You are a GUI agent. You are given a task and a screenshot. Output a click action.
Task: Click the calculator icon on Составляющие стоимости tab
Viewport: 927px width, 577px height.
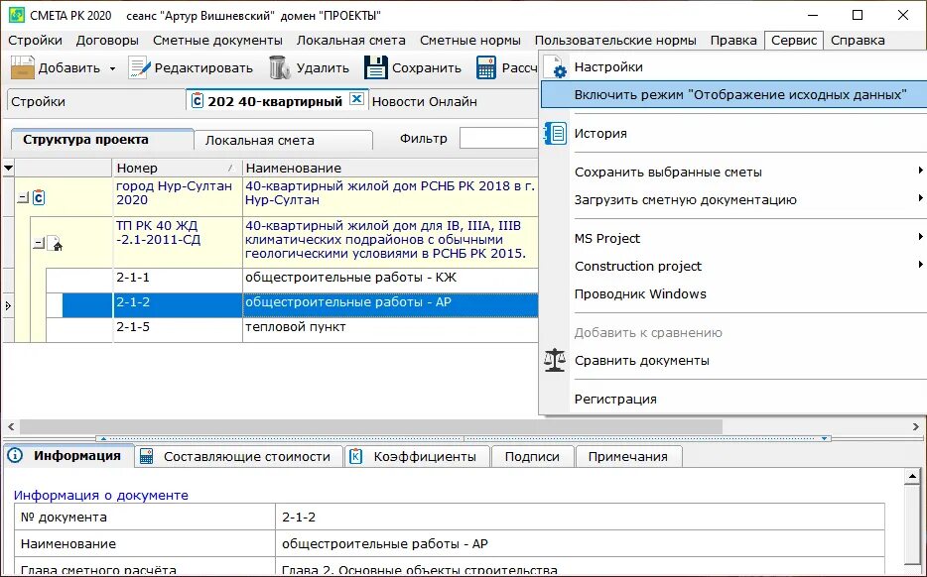(146, 456)
